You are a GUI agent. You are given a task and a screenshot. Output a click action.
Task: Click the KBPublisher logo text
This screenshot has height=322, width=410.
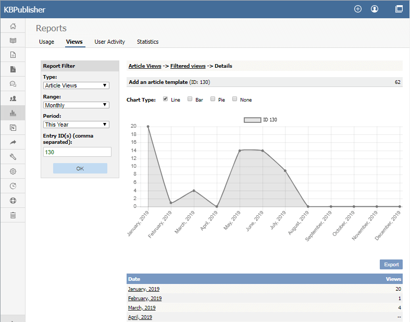(x=24, y=9)
